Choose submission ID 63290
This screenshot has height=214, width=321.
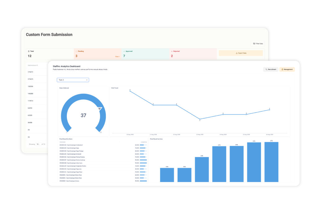pos(30,108)
